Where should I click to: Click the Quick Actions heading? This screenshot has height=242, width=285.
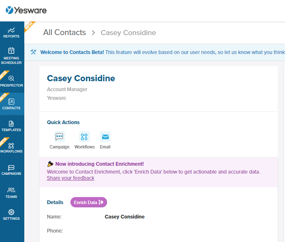point(63,122)
